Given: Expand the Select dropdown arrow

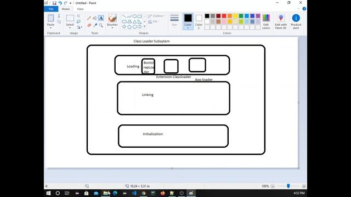Looking at the screenshot, I should (x=70, y=28).
